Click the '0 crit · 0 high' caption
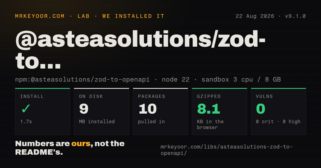Viewport: 321px width, 168px height. (x=278, y=122)
